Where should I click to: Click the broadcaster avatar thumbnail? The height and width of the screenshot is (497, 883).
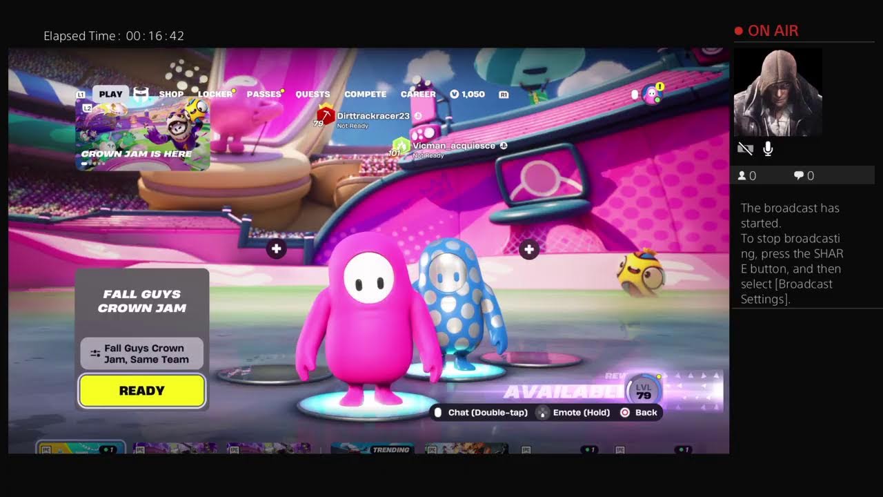(x=777, y=92)
